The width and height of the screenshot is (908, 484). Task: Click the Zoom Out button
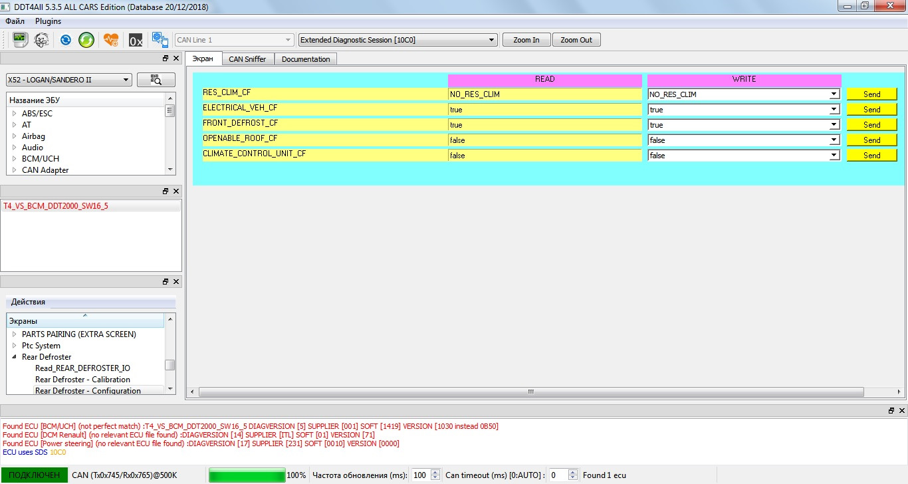click(576, 40)
